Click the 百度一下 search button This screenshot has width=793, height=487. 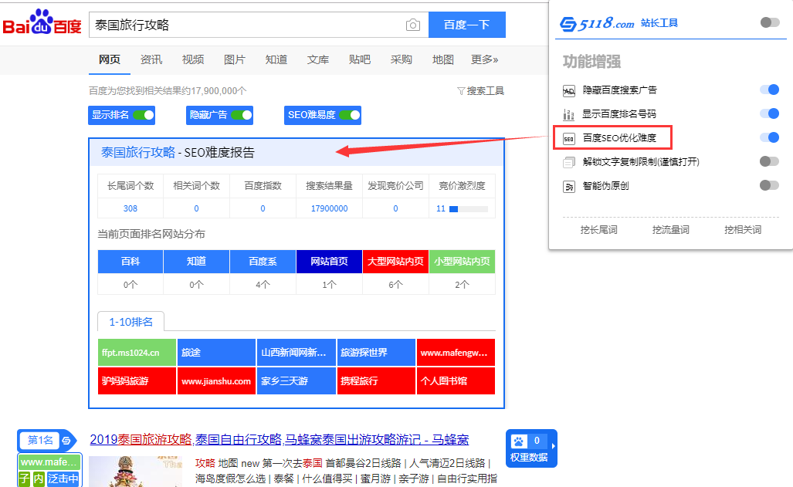click(467, 25)
